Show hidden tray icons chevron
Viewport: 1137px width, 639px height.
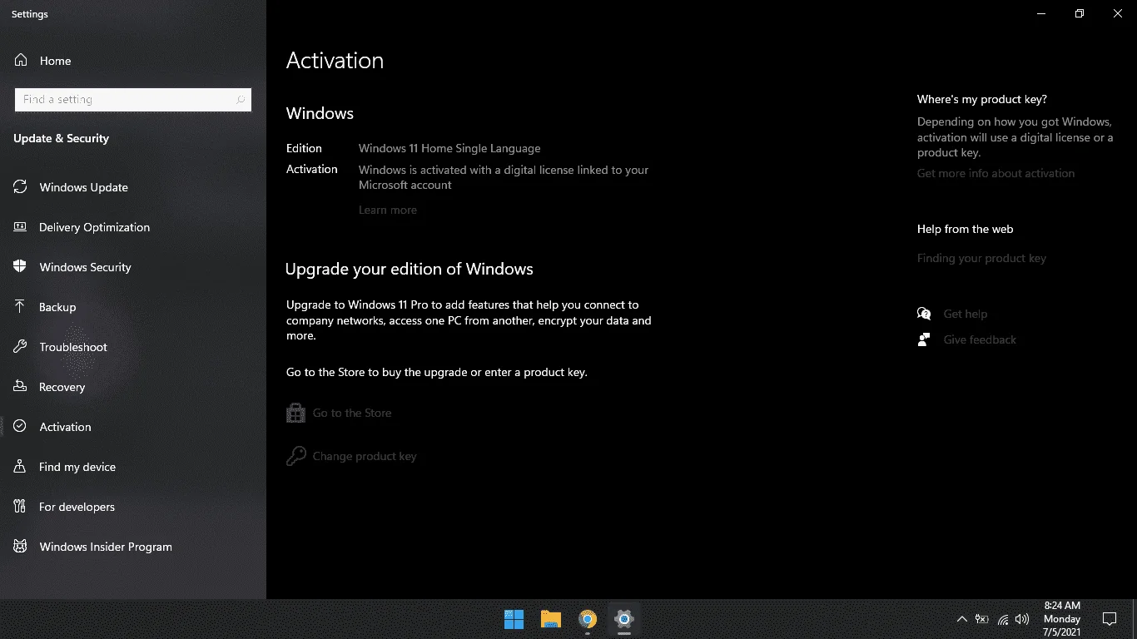961,619
